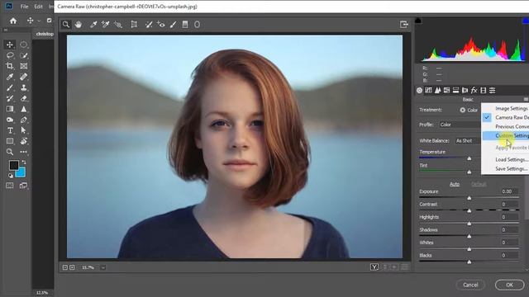
Task: Change screen mode button in toolbox
Action: click(x=23, y=186)
